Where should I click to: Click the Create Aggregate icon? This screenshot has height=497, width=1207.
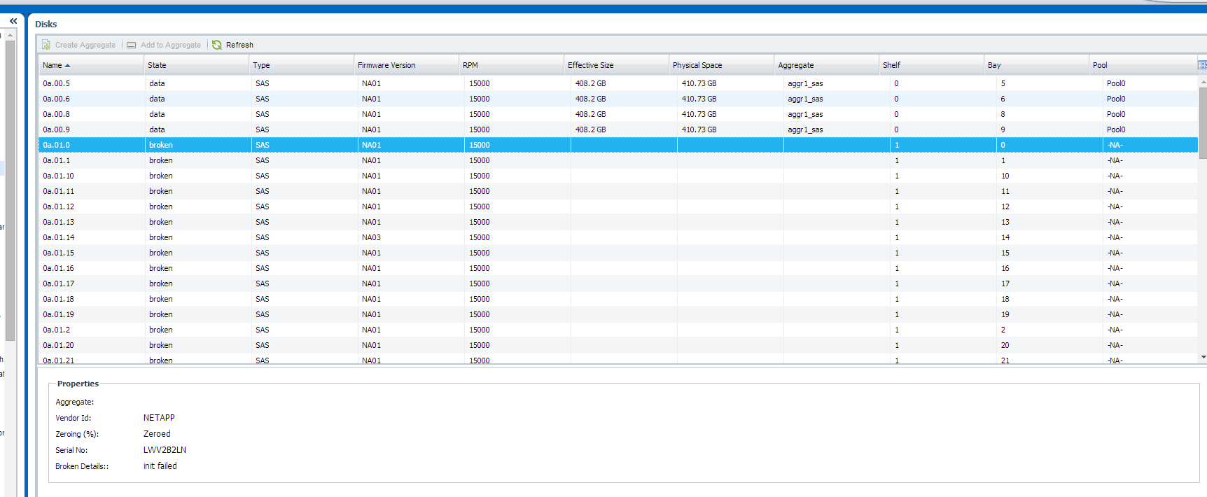coord(46,45)
